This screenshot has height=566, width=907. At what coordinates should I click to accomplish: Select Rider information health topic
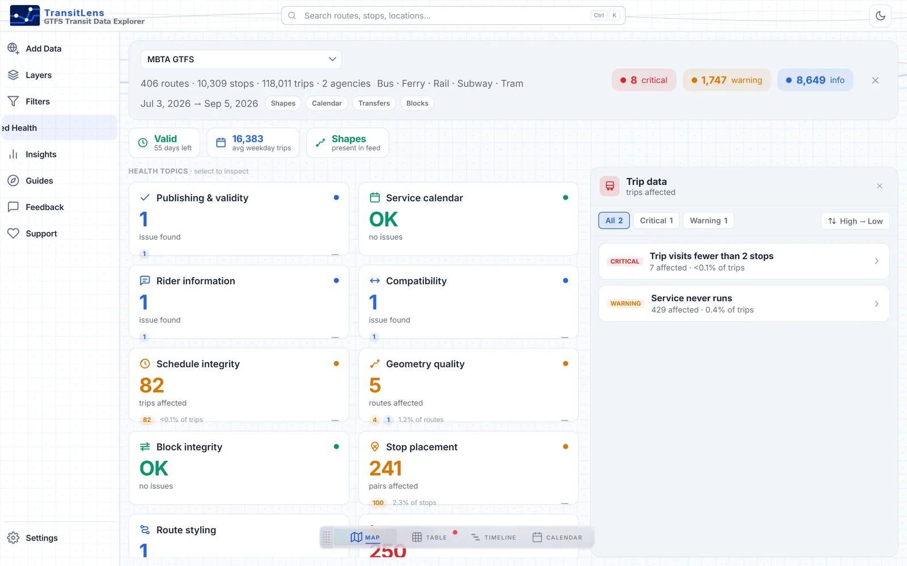(x=239, y=302)
